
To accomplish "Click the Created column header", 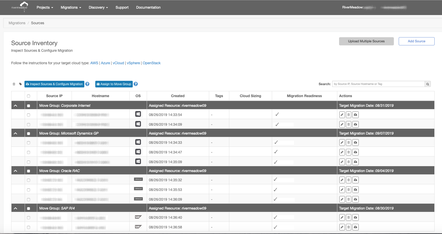I will coord(178,96).
